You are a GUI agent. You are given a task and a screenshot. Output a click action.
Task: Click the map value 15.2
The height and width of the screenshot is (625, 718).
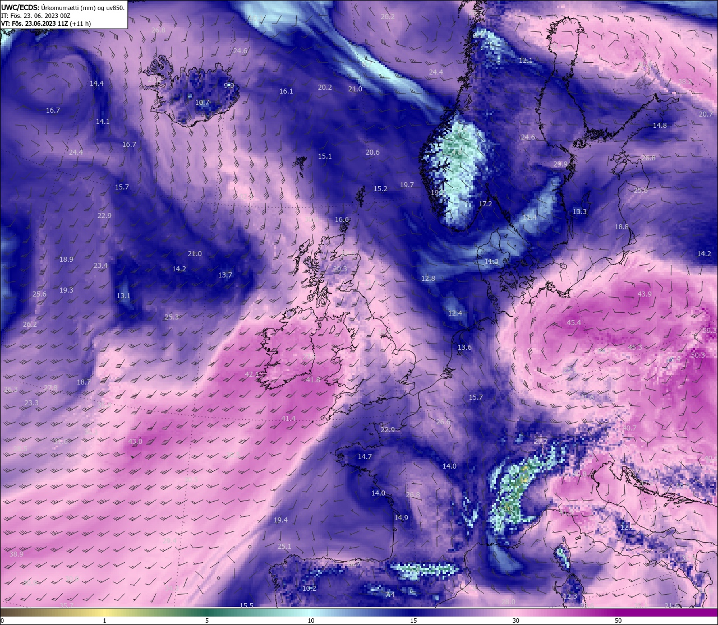click(380, 189)
